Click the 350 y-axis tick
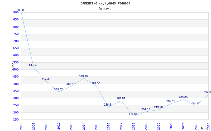Viewport: 211px width, 131px height. pos(16,91)
